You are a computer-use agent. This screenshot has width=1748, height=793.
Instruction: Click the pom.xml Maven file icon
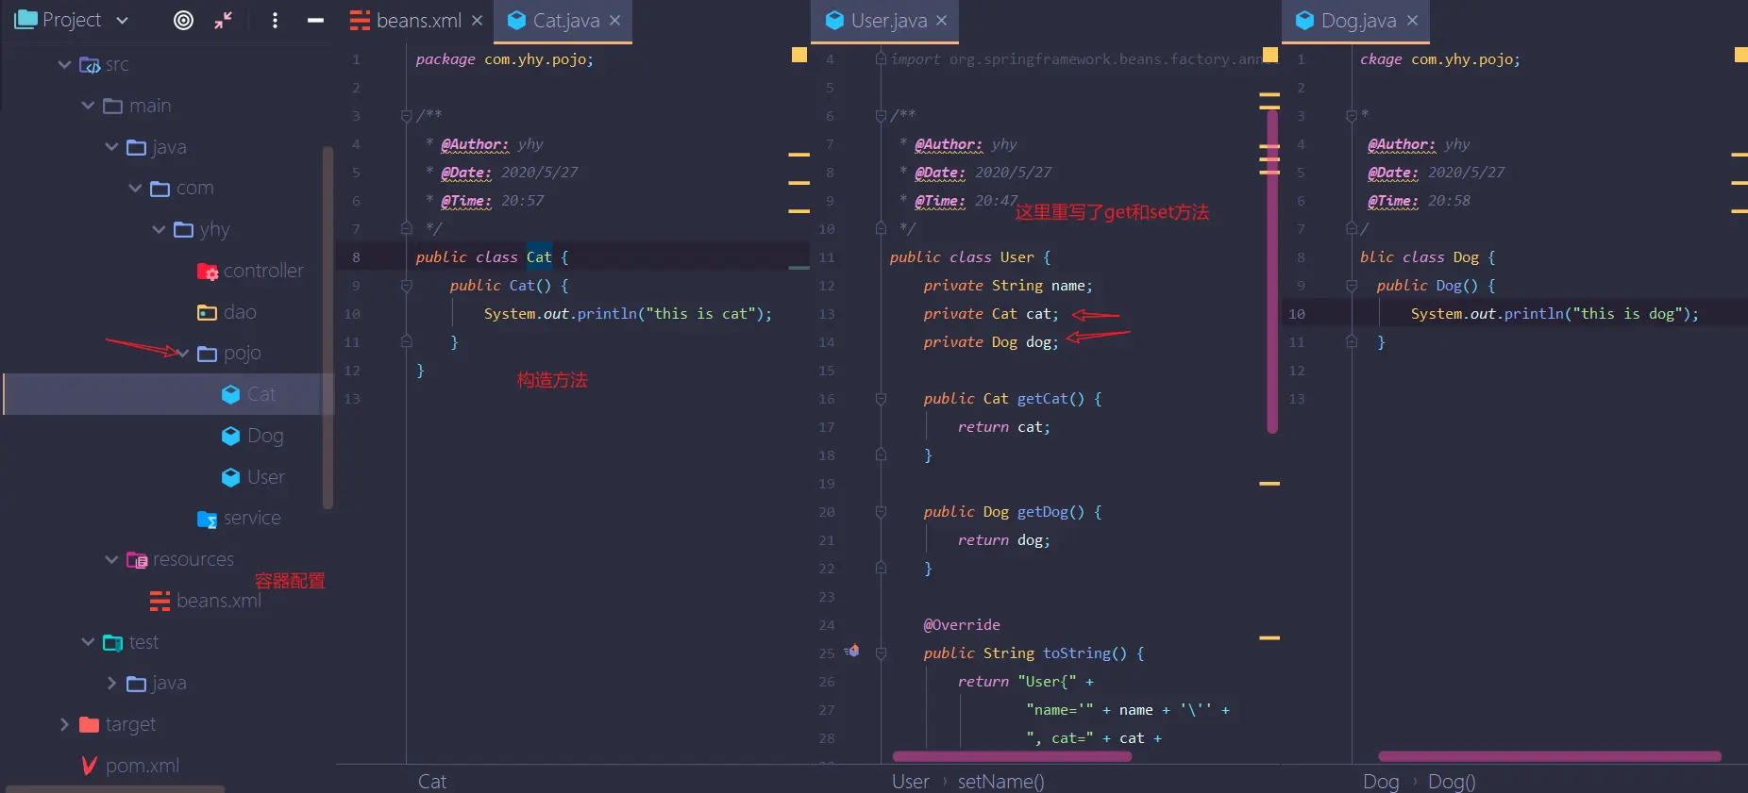tap(90, 766)
